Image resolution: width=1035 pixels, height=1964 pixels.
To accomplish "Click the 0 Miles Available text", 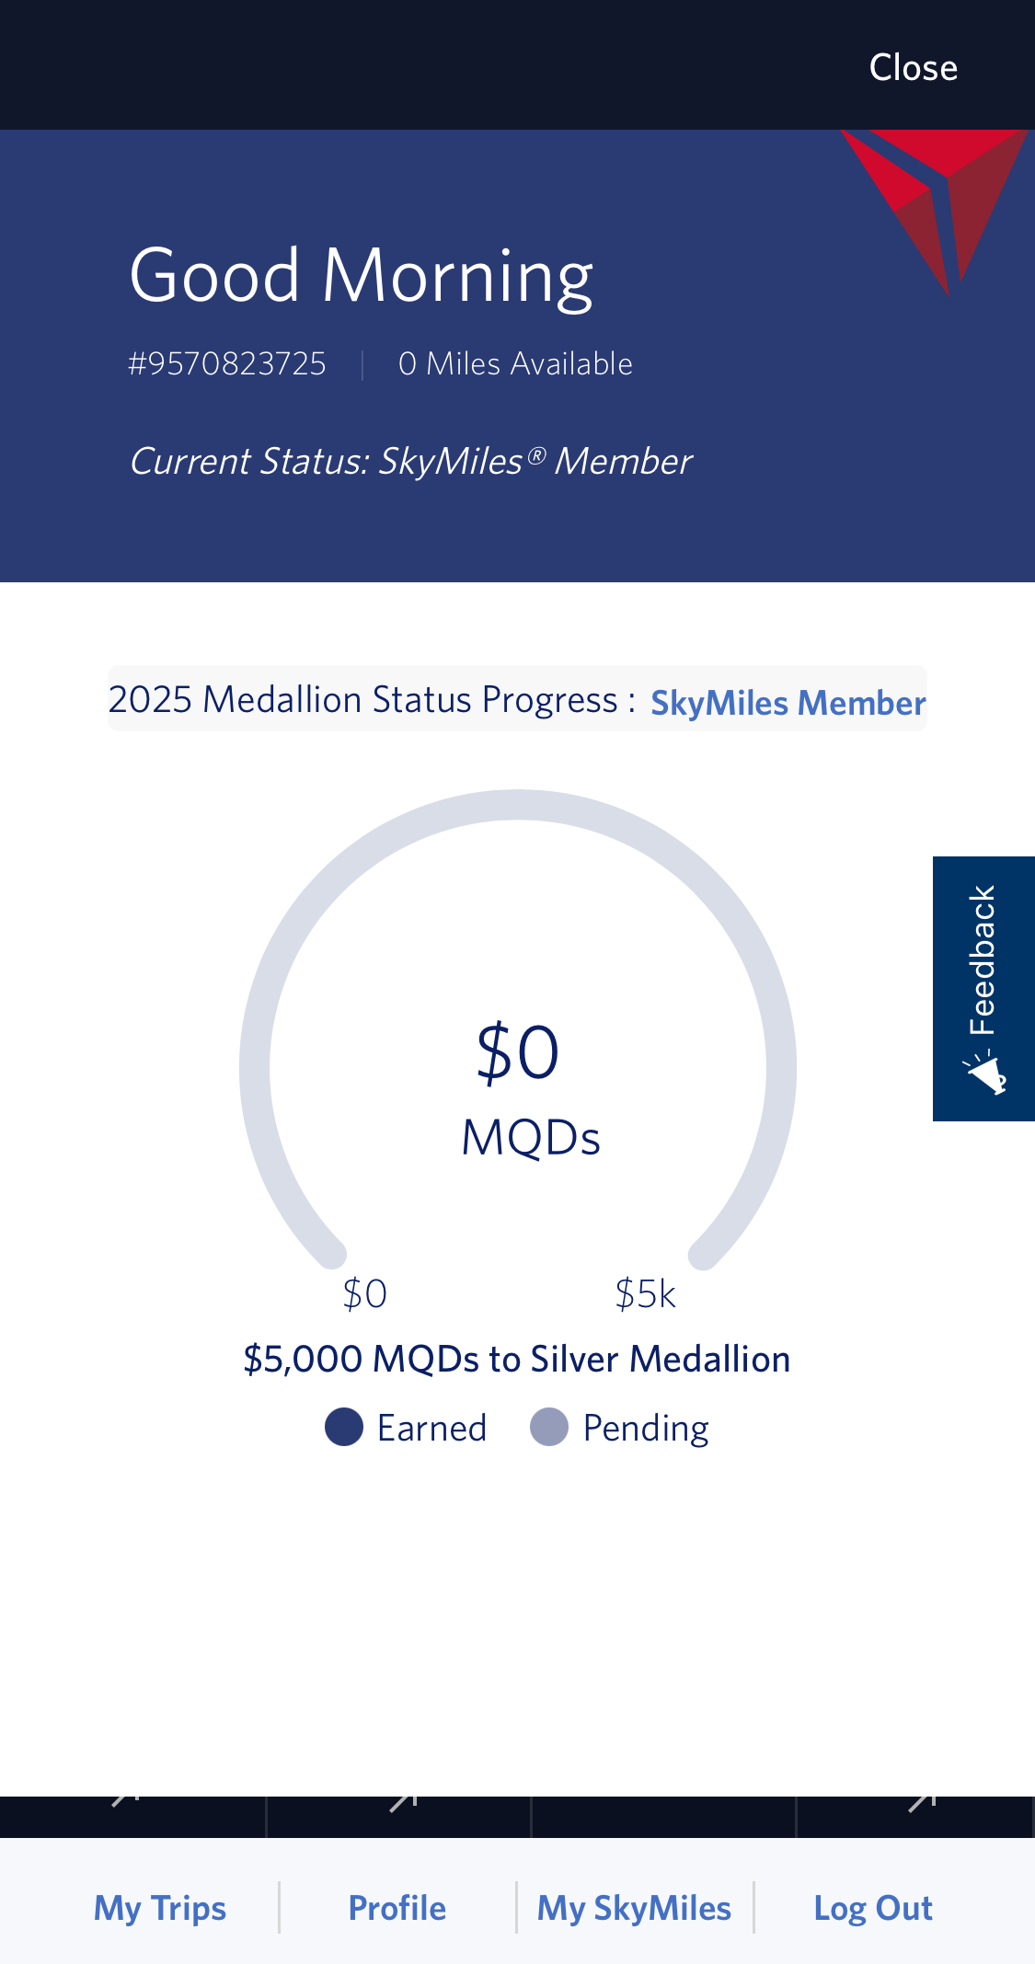I will 515,364.
